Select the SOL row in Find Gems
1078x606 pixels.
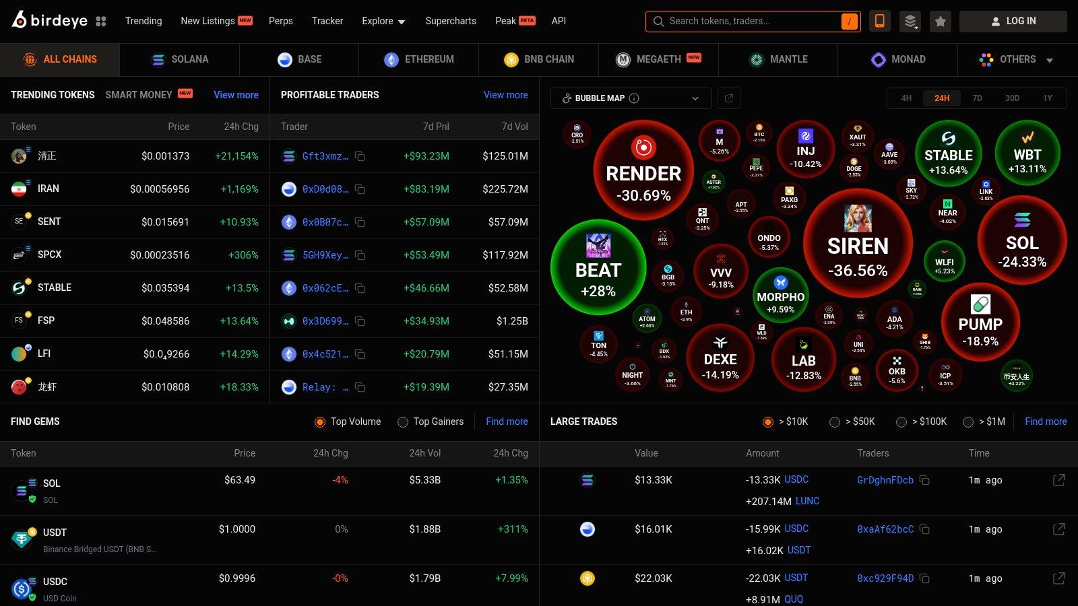[269, 491]
